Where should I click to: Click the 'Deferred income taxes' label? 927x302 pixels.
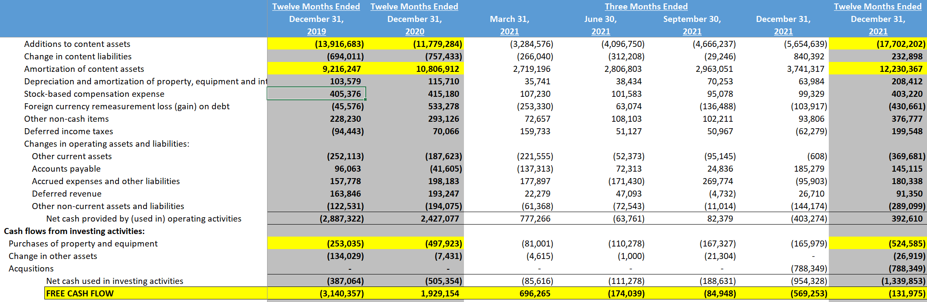click(68, 131)
